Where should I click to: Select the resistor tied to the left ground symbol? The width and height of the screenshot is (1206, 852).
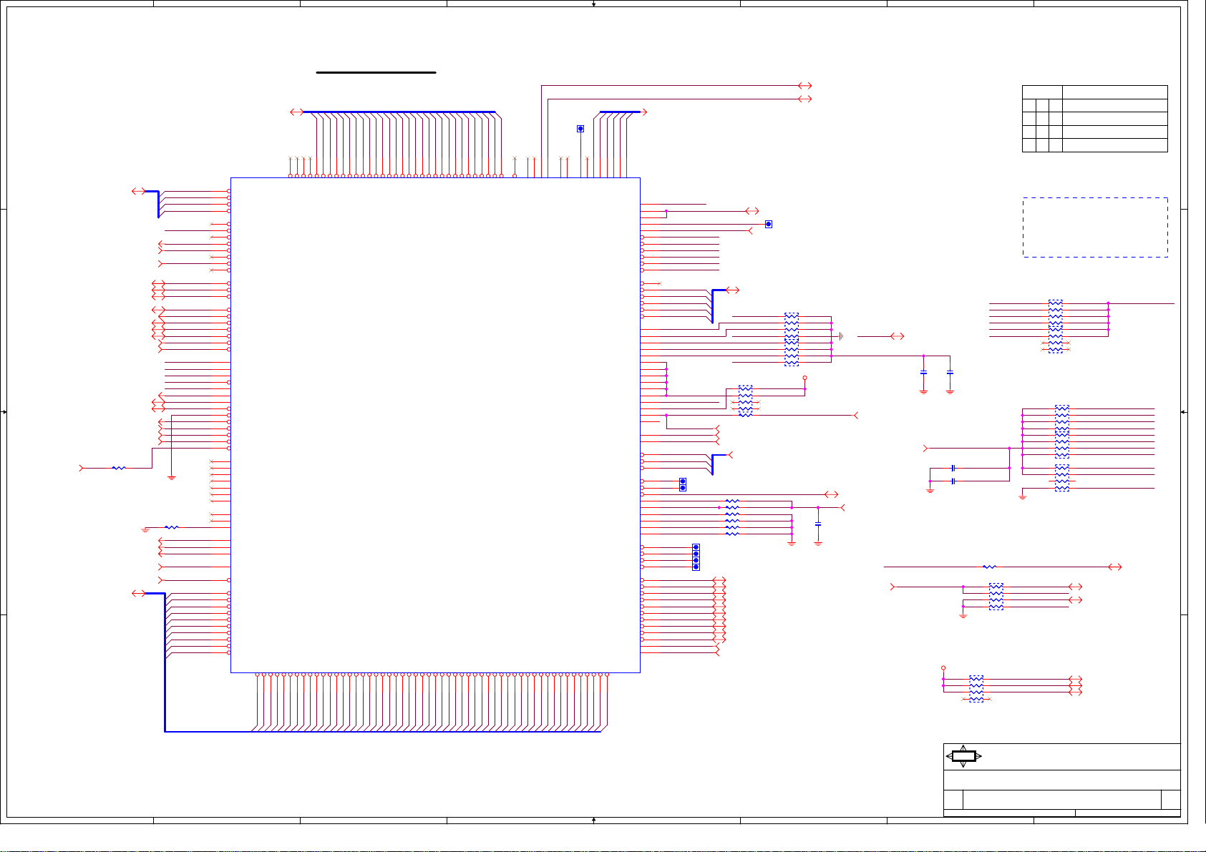click(x=172, y=527)
